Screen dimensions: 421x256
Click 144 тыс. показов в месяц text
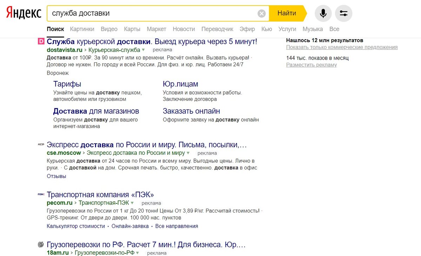[318, 58]
